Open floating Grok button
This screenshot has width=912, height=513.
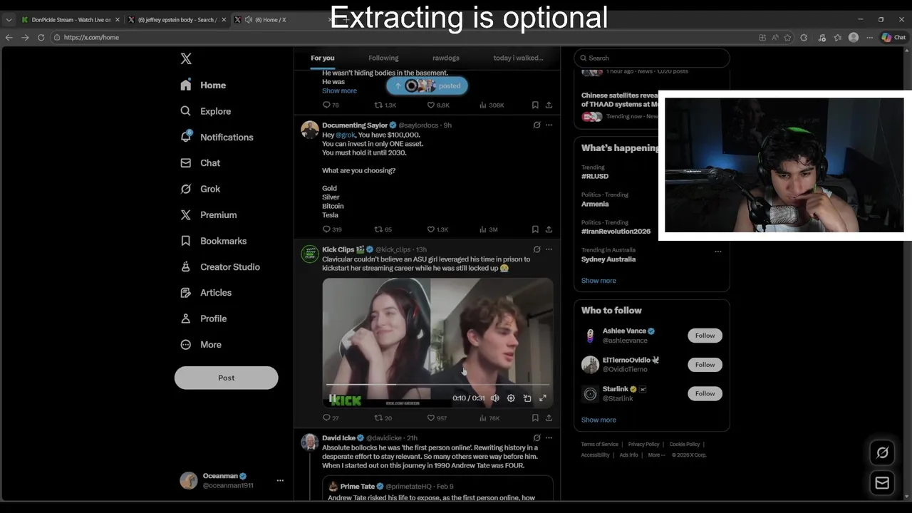882,452
